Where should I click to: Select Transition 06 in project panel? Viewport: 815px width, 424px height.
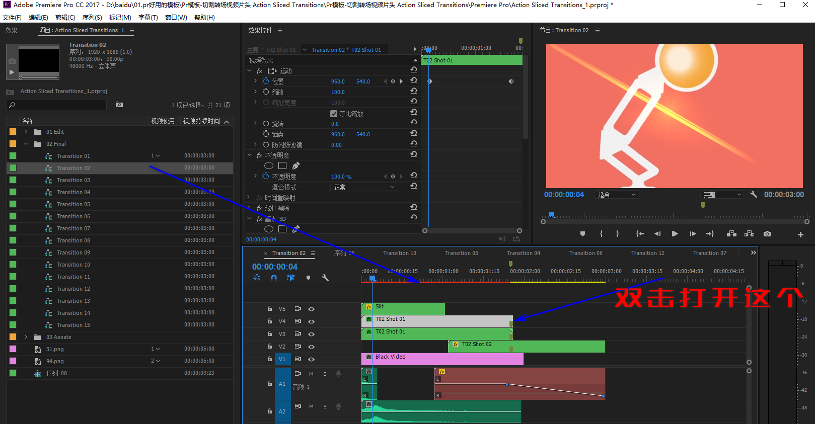click(x=73, y=216)
